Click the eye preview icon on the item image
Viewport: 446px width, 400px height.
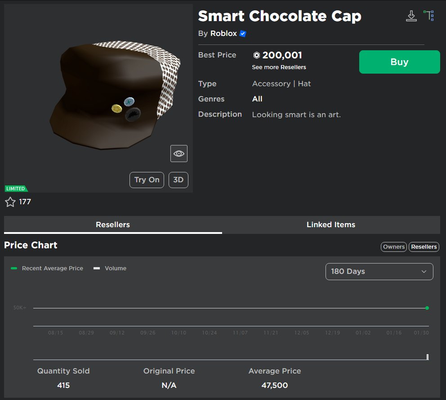pyautogui.click(x=178, y=153)
